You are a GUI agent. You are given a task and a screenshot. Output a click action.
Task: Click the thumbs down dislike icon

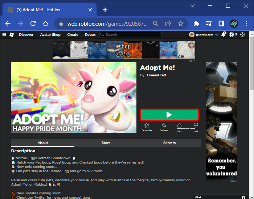[196, 125]
